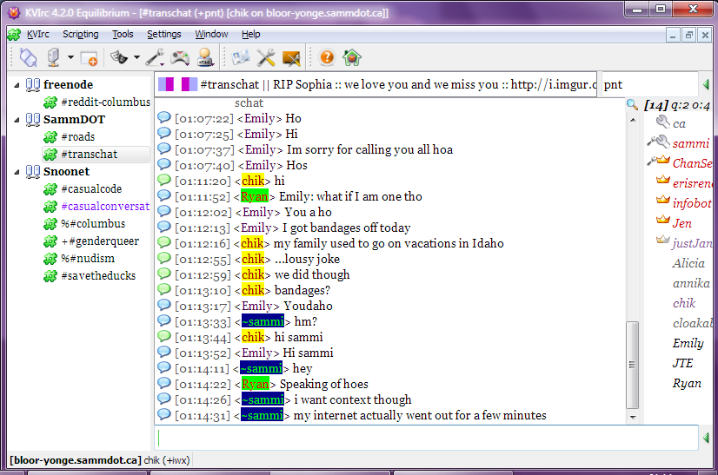The height and width of the screenshot is (475, 718).
Task: Click the green house KVIrc icon
Action: (x=352, y=57)
